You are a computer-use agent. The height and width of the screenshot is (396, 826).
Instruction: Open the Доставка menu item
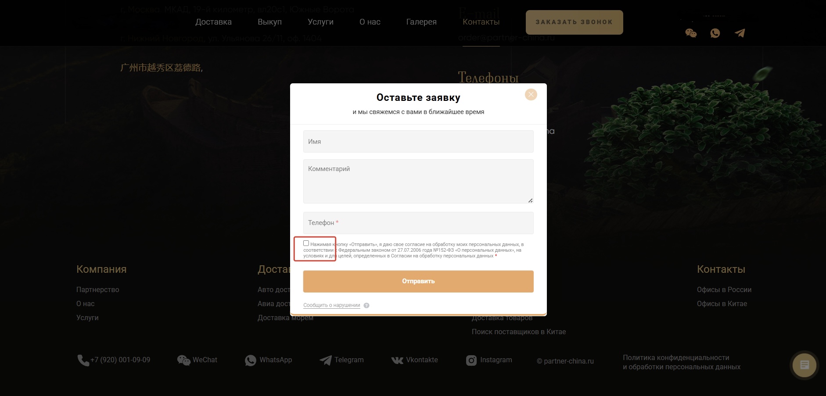click(213, 22)
